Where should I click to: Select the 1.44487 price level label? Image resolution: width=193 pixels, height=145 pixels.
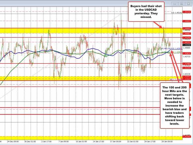[x=187, y=33]
